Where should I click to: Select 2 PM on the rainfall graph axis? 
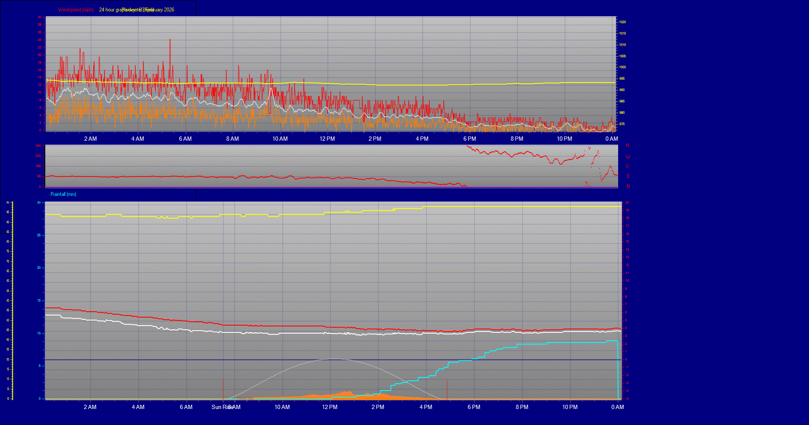coord(378,407)
